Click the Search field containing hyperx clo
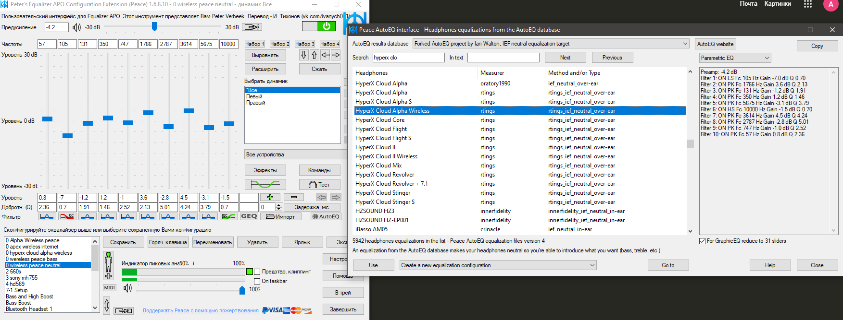 (408, 58)
